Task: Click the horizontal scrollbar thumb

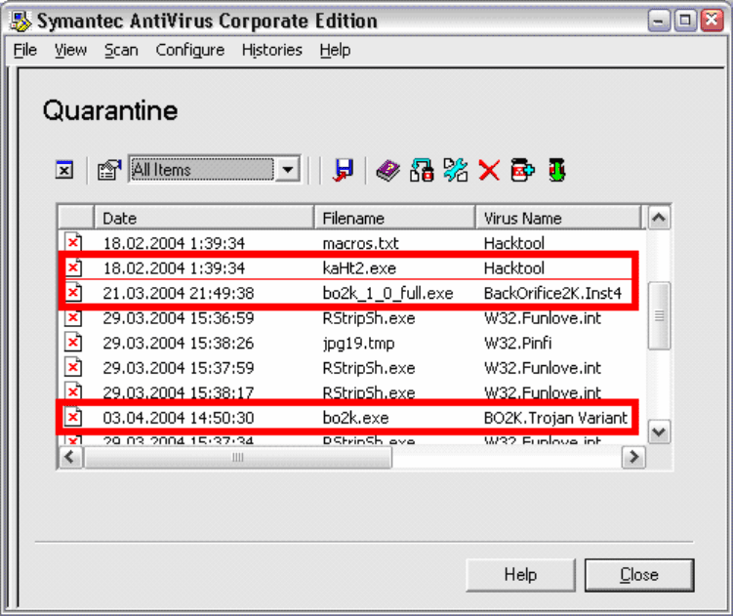Action: tap(238, 457)
